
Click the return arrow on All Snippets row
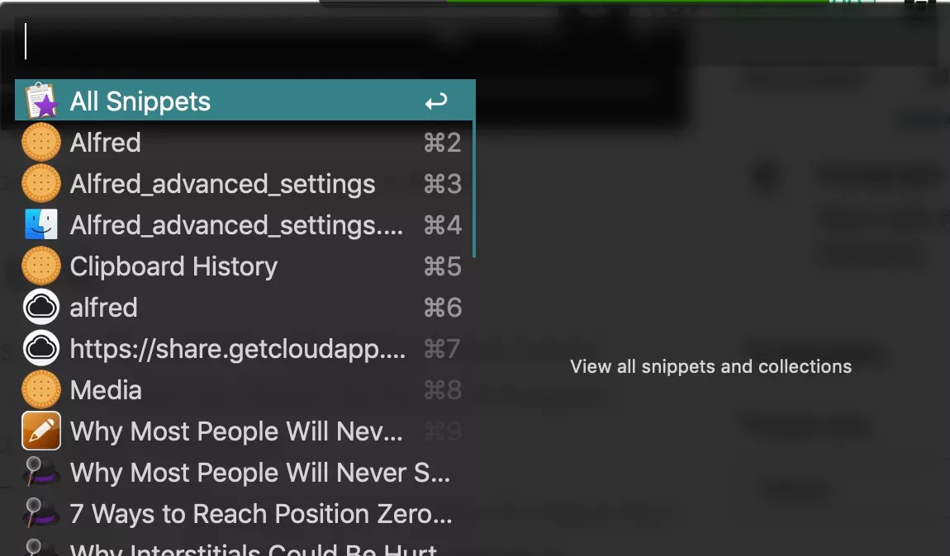click(x=436, y=101)
